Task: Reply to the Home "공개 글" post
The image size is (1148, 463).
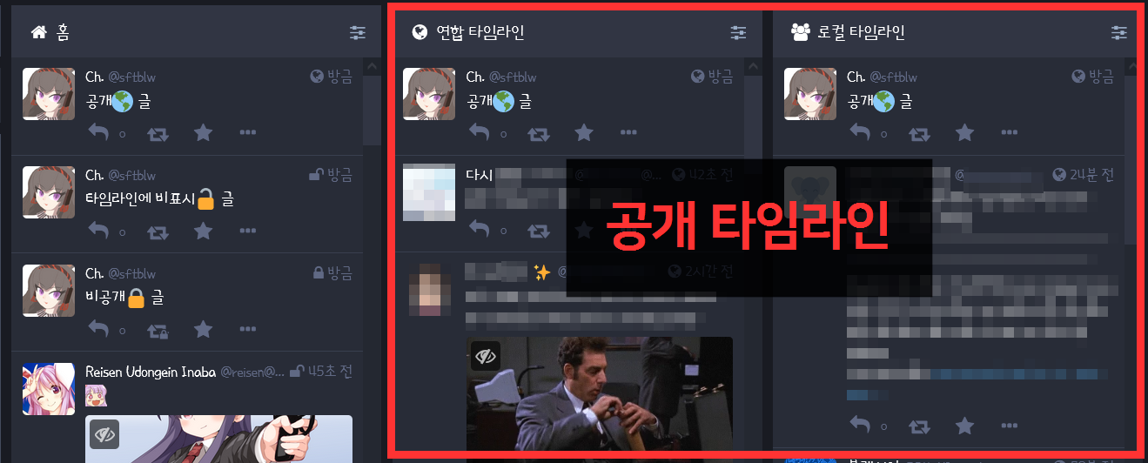Action: coord(98,133)
